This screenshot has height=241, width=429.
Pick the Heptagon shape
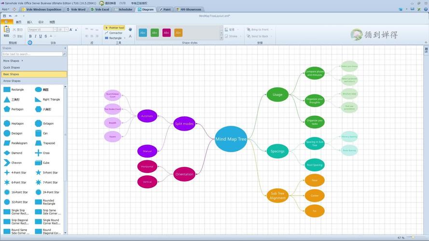coord(14,123)
